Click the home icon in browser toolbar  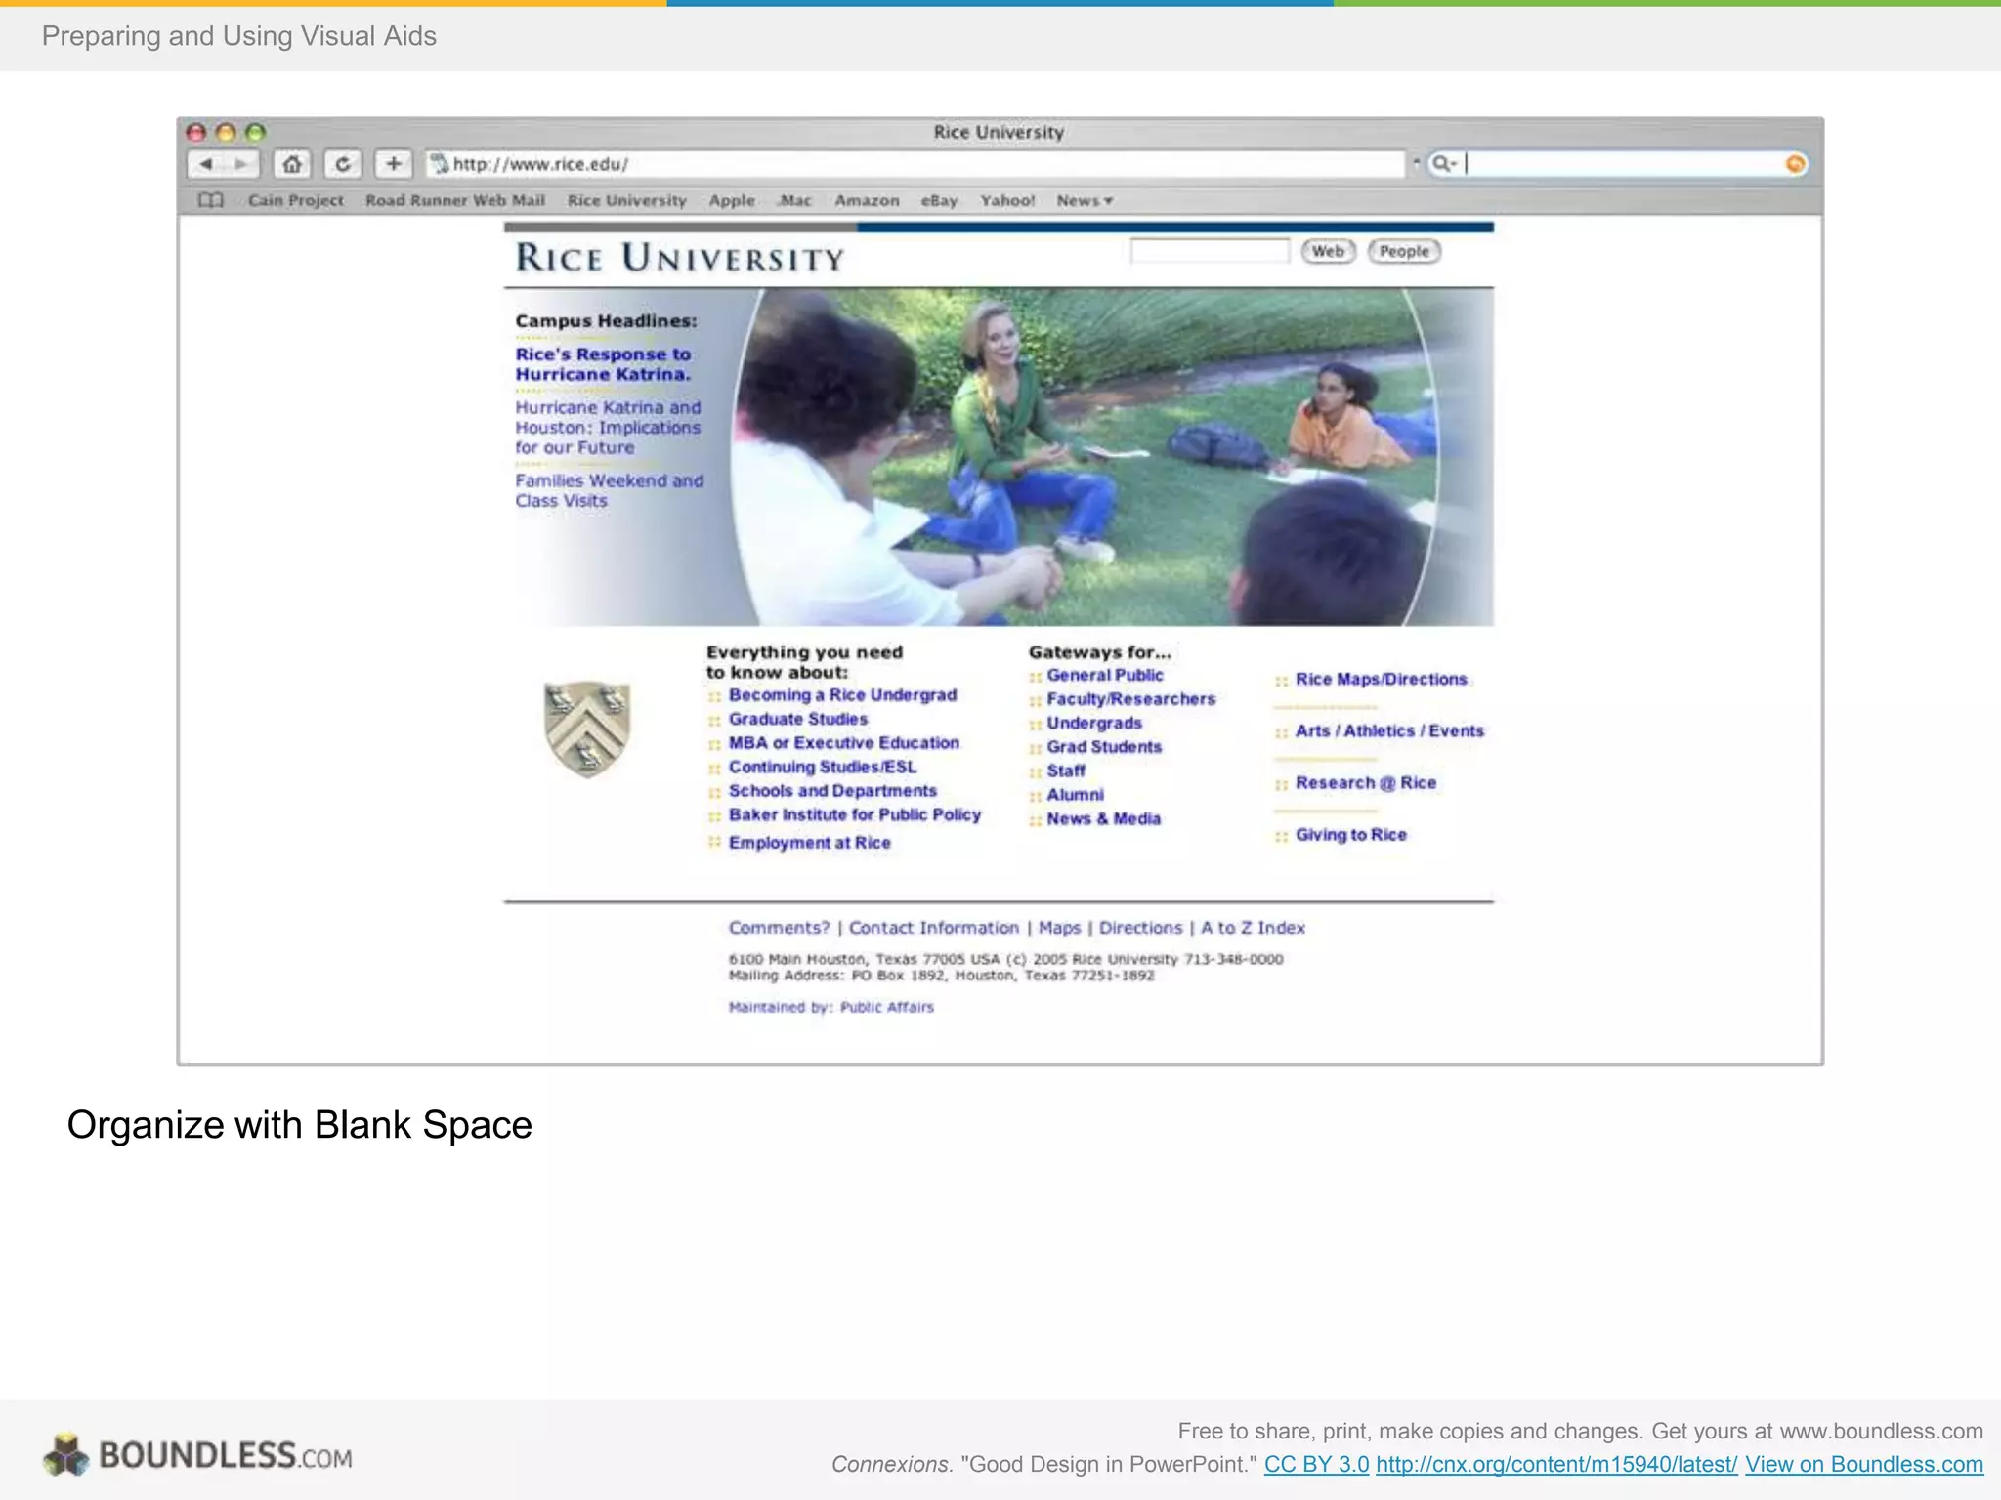tap(292, 164)
